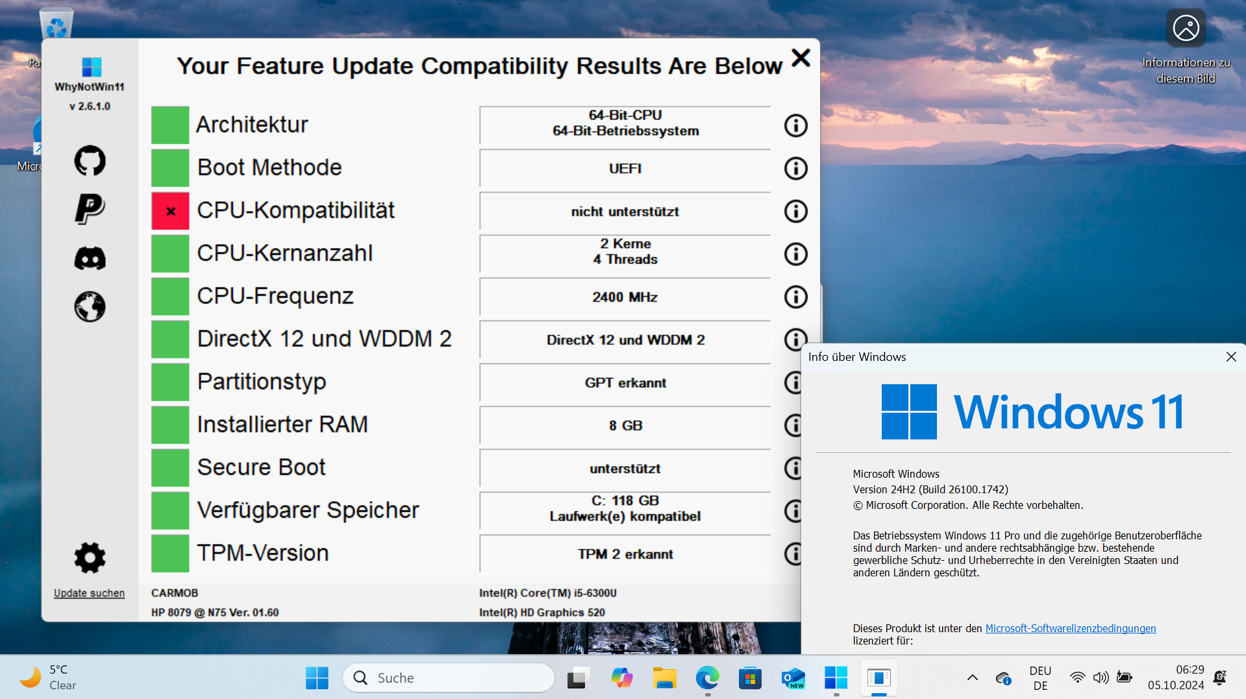Screen dimensions: 1246x699
Task: Switch to the winver taskbar icon
Action: click(879, 678)
